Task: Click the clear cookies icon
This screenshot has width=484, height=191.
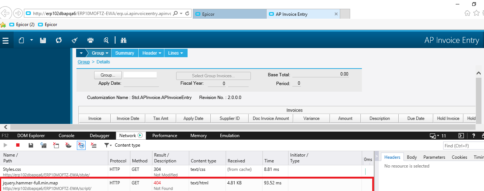Action: click(x=68, y=145)
